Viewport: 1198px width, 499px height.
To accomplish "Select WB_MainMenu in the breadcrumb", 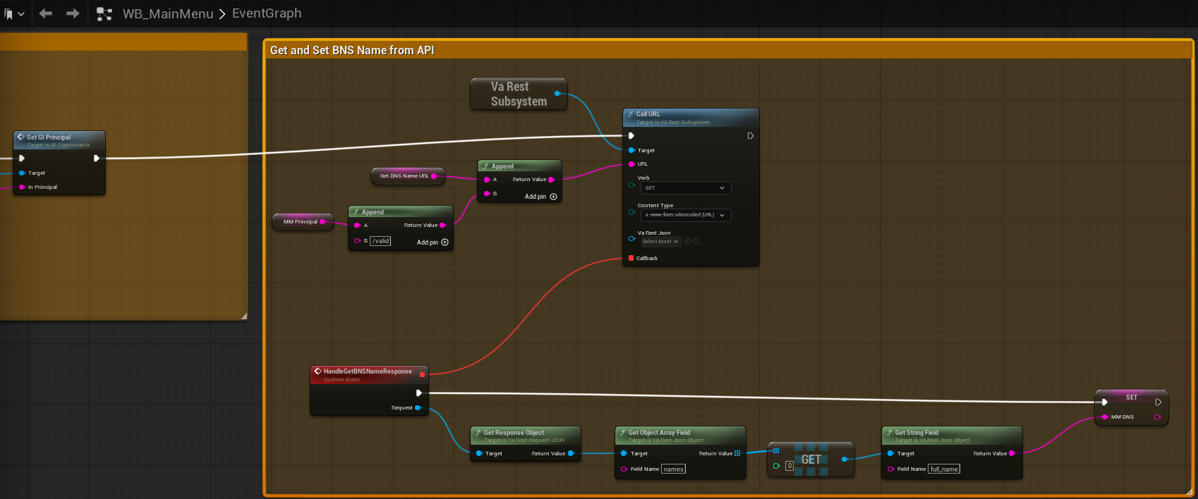I will (167, 14).
